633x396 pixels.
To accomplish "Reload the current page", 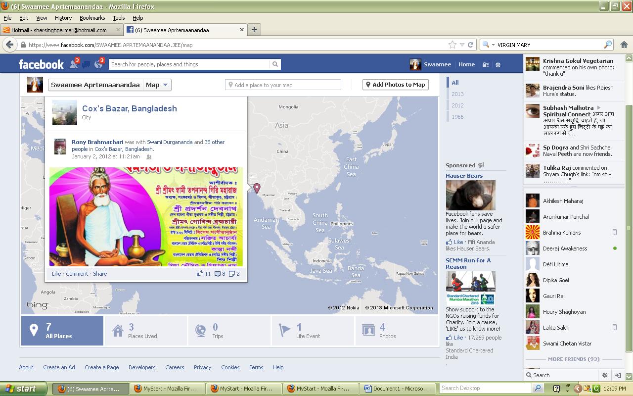I will point(471,45).
